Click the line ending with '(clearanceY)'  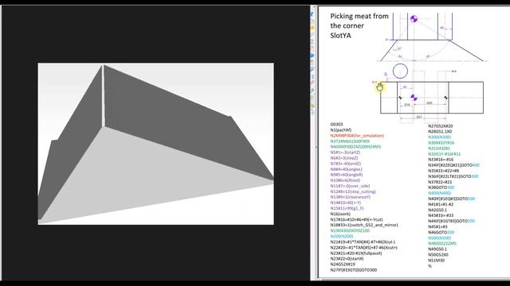pyautogui.click(x=351, y=197)
